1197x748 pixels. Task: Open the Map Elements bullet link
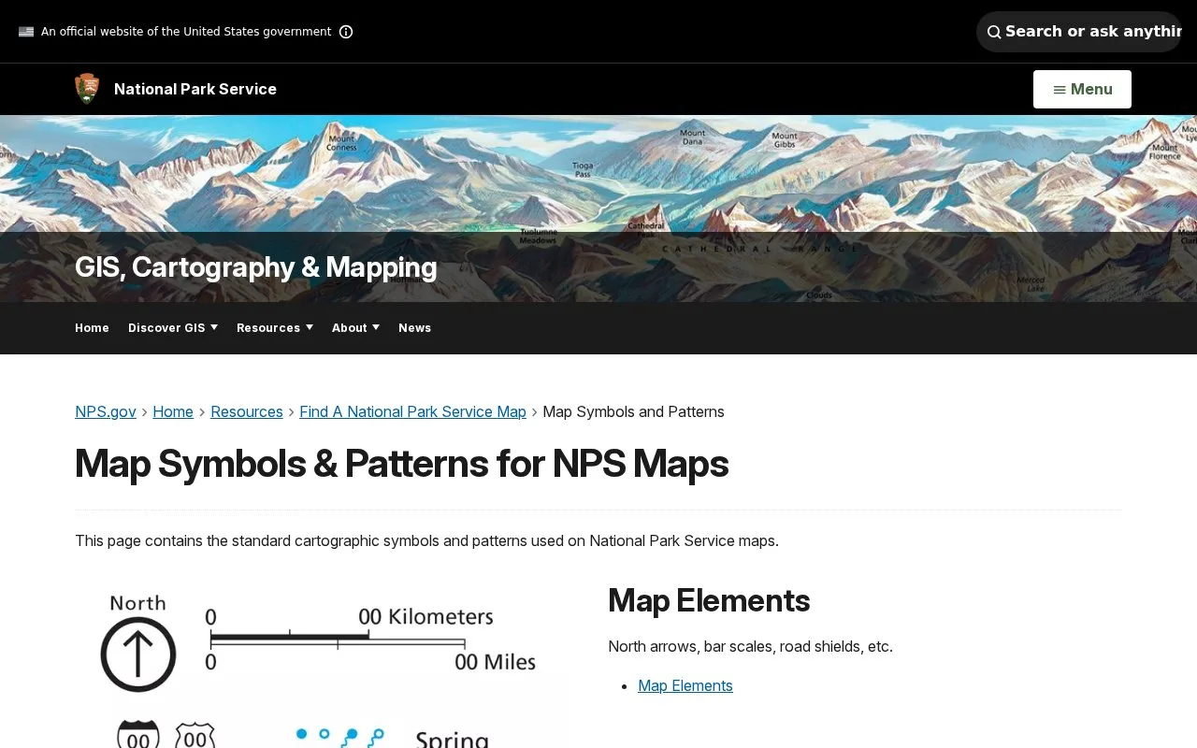tap(685, 686)
